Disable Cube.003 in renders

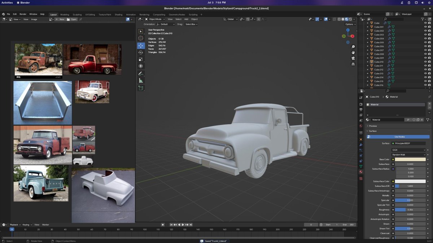(429, 35)
